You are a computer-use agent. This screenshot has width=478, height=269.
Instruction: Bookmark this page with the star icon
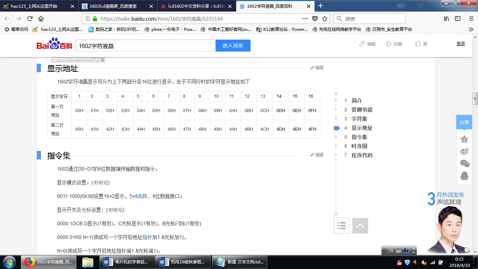(x=325, y=19)
